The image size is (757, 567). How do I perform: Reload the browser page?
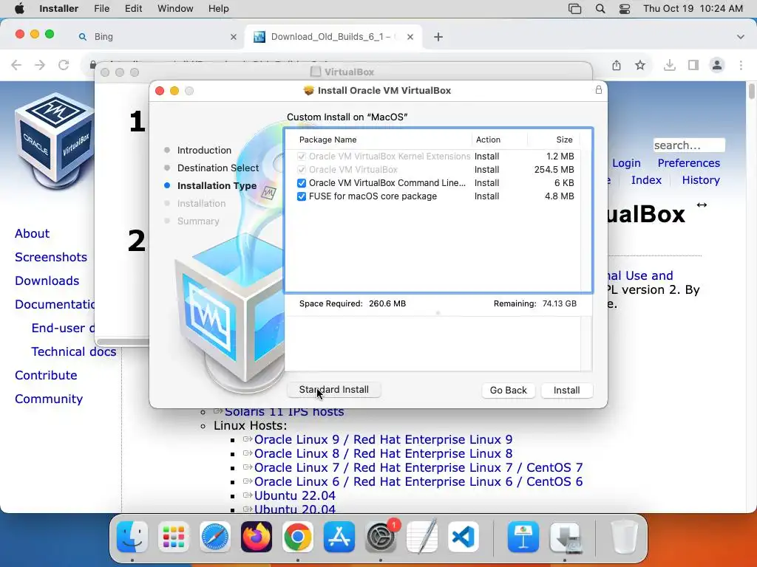(64, 65)
